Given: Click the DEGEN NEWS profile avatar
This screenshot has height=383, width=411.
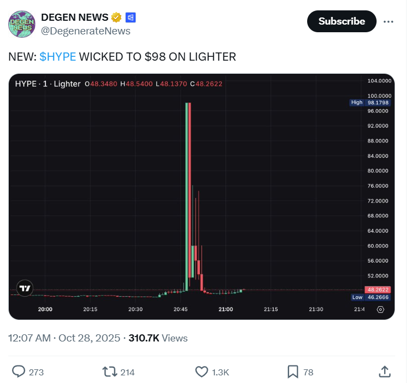Looking at the screenshot, I should [x=21, y=24].
